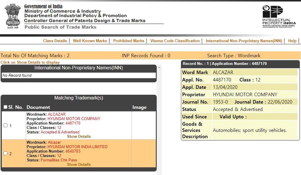Click wordmark ALCAZAR in row 1
The width and height of the screenshot is (301, 175).
(x=57, y=114)
